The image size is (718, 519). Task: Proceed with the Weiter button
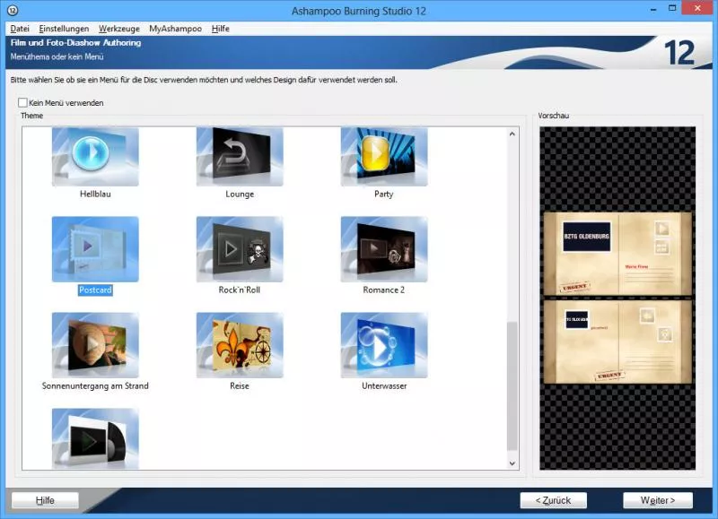tap(658, 500)
